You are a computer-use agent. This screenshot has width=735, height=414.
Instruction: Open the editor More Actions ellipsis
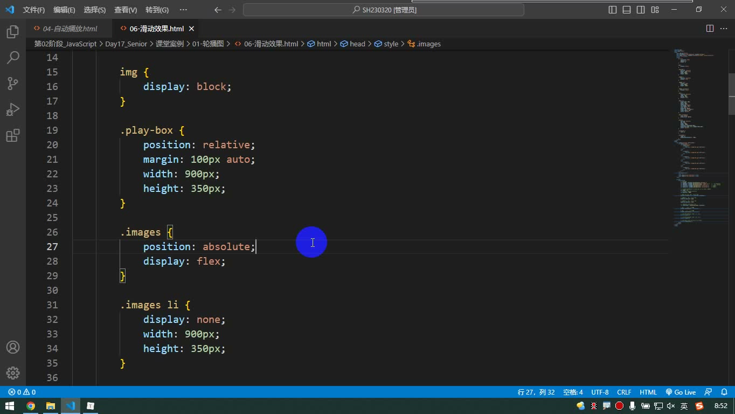coord(724,29)
